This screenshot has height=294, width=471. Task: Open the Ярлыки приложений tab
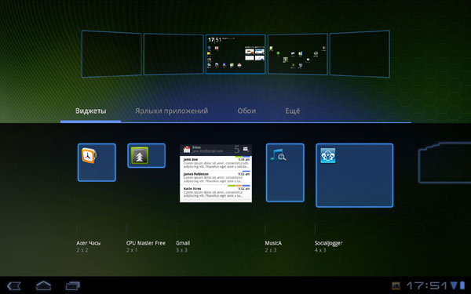(x=171, y=111)
